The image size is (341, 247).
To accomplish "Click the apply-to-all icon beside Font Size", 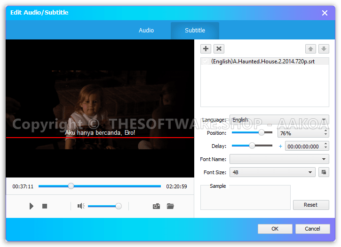I will [x=324, y=172].
